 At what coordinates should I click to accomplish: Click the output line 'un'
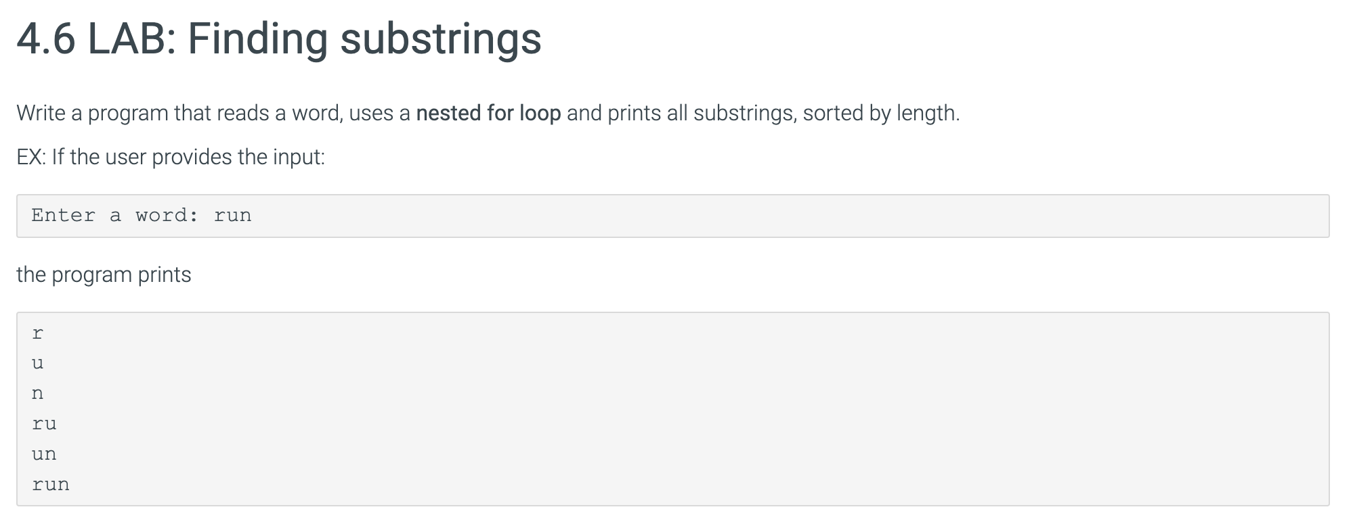tap(44, 454)
